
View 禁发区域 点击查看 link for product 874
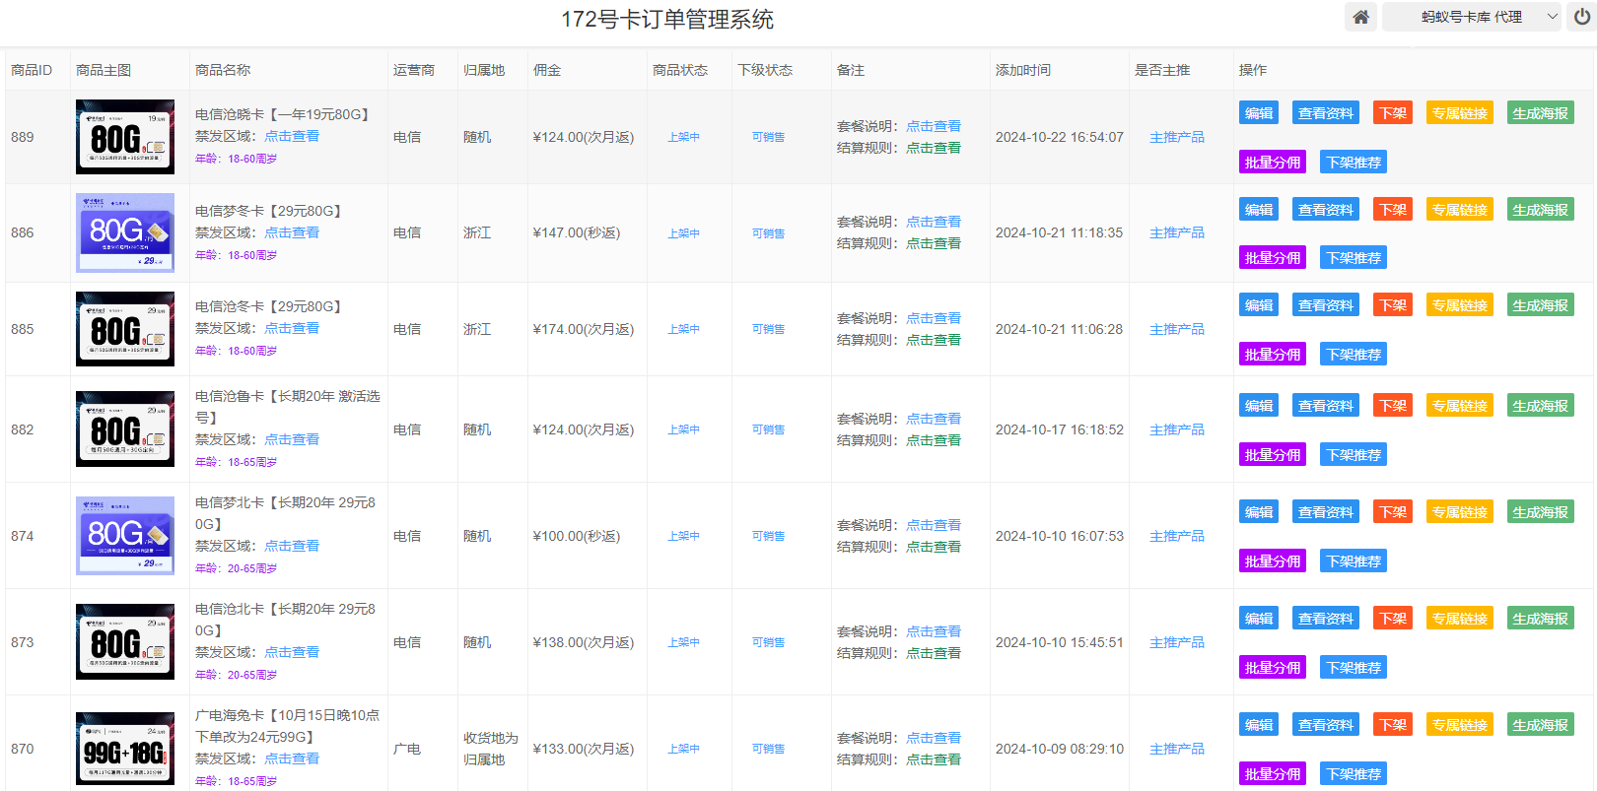[292, 546]
